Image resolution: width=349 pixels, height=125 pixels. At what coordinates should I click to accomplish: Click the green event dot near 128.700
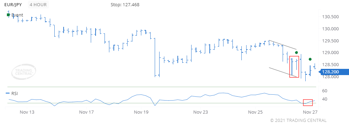pyautogui.click(x=310, y=59)
